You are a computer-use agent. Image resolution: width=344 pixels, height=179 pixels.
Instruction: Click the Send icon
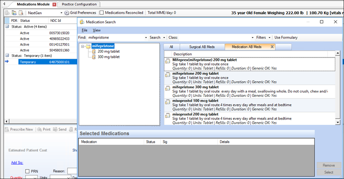56,129
